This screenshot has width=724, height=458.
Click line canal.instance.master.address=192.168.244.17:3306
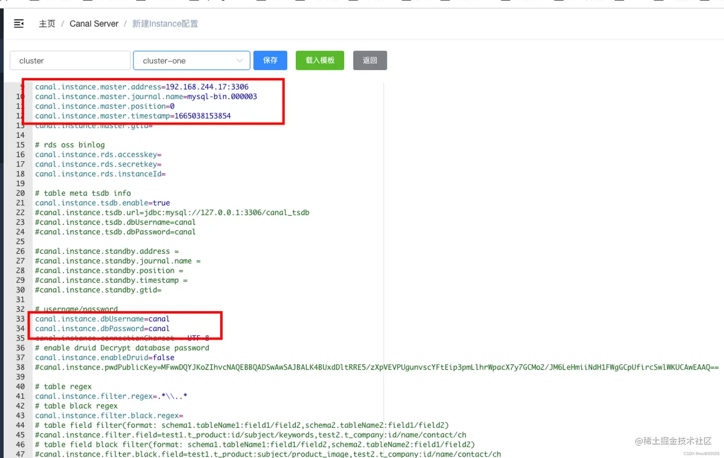[x=142, y=87]
